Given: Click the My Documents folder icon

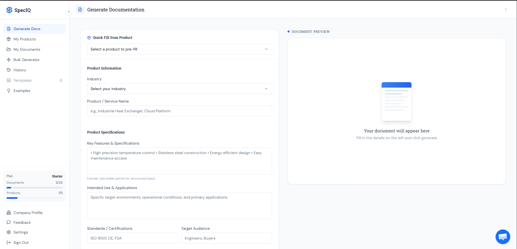Looking at the screenshot, I should point(9,49).
